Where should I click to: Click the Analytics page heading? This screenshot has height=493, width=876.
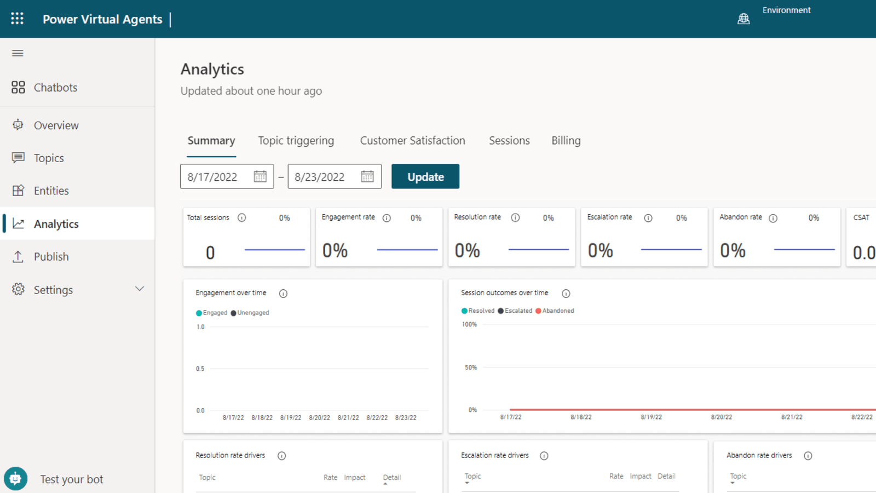pos(212,70)
